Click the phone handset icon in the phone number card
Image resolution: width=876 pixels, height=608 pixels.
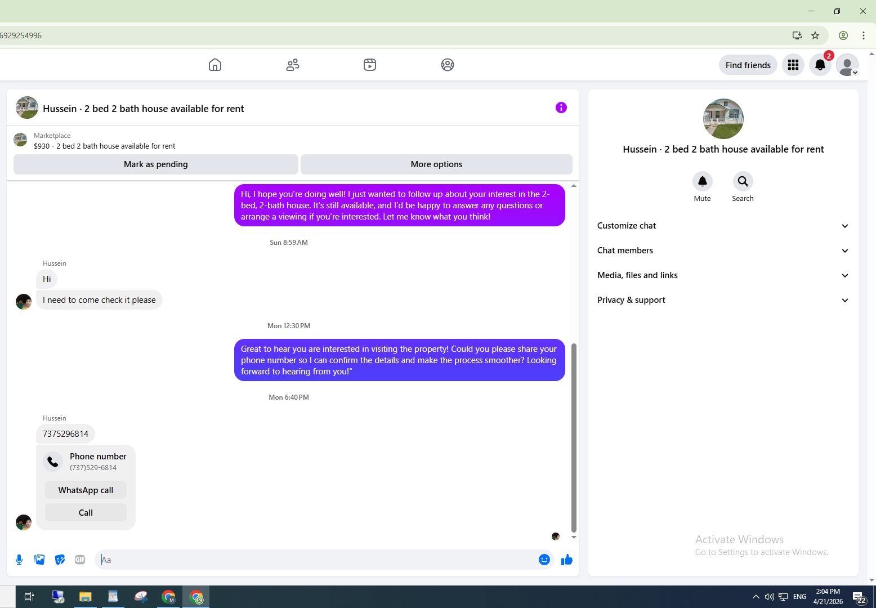tap(53, 462)
